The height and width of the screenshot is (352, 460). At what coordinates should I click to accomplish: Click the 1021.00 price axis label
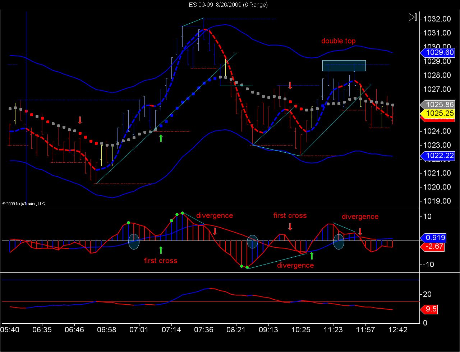point(437,173)
